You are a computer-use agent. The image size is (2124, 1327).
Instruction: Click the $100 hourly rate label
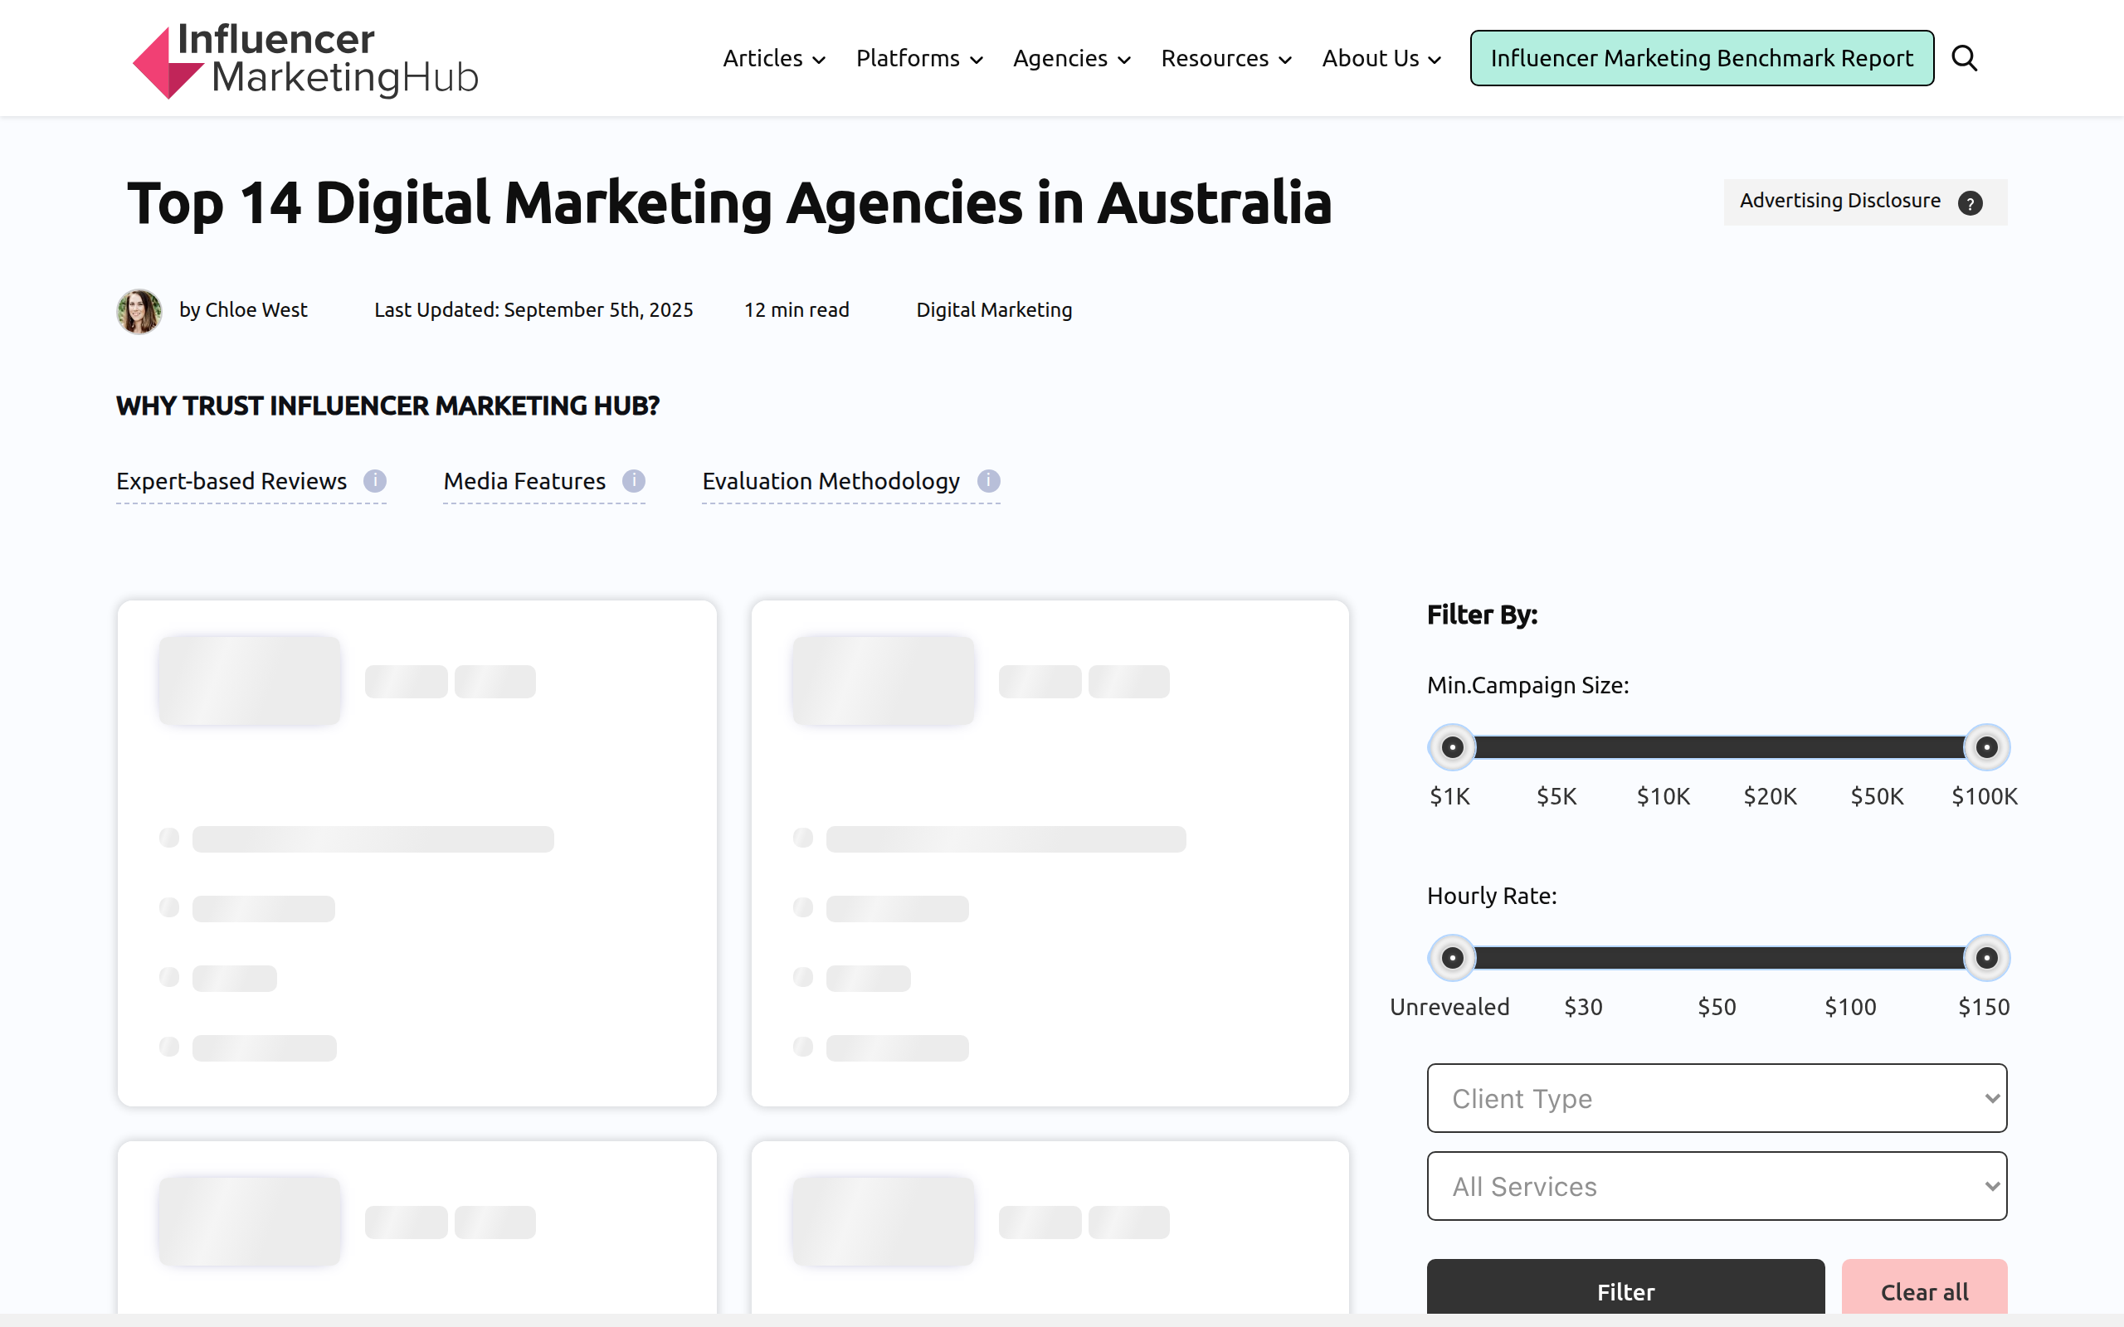pos(1850,1007)
